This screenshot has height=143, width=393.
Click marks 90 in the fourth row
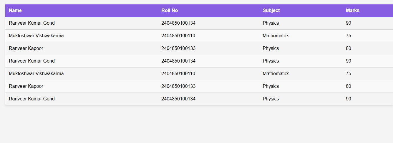point(348,61)
